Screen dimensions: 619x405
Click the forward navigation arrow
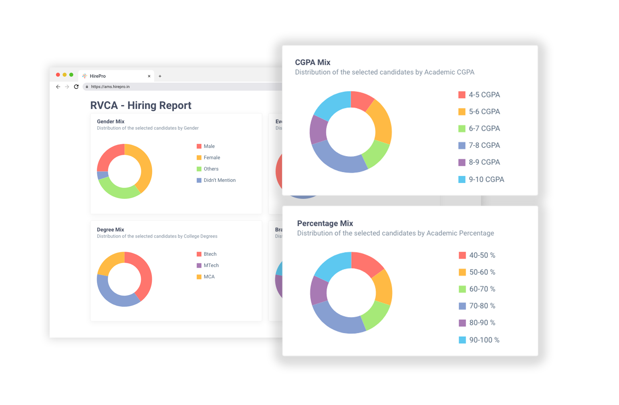tap(67, 86)
